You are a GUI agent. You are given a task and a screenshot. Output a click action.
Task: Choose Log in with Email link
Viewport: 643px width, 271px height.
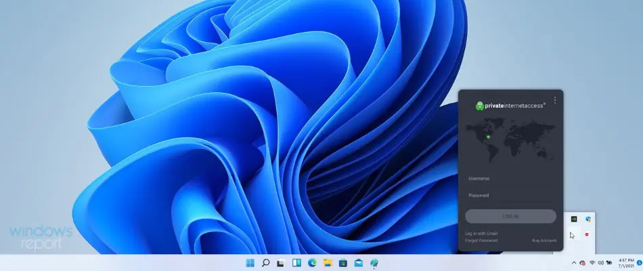[x=481, y=234]
